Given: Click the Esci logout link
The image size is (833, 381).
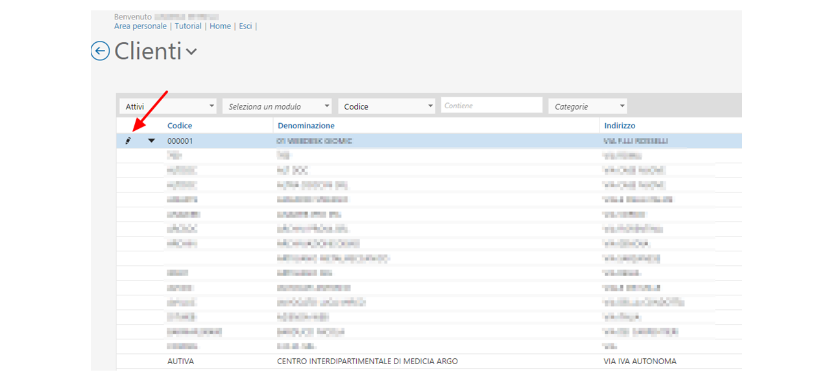Looking at the screenshot, I should point(245,26).
